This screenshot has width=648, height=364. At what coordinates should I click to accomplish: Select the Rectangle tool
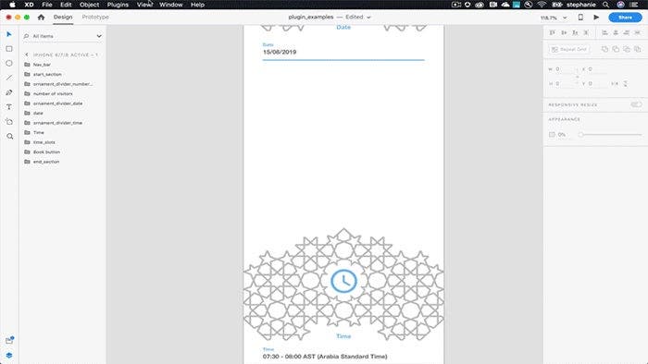click(9, 49)
